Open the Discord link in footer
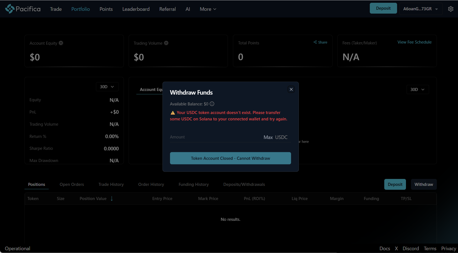Viewport: 458px width, 253px height. pyautogui.click(x=410, y=249)
